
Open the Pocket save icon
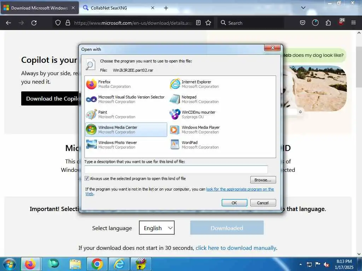tap(303, 23)
